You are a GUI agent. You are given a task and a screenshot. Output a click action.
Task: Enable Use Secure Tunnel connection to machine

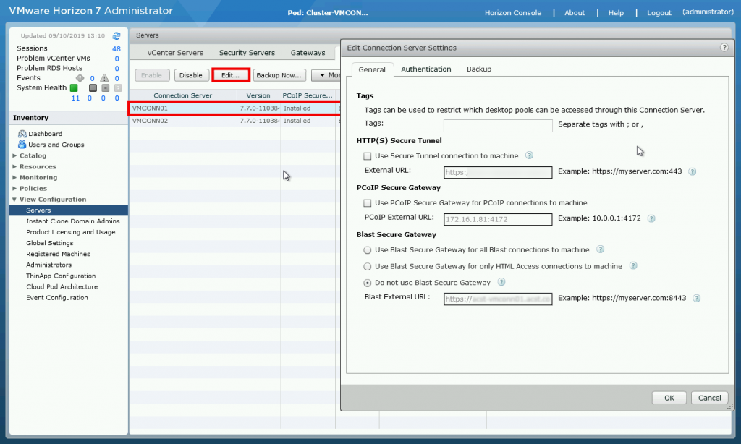[368, 155]
